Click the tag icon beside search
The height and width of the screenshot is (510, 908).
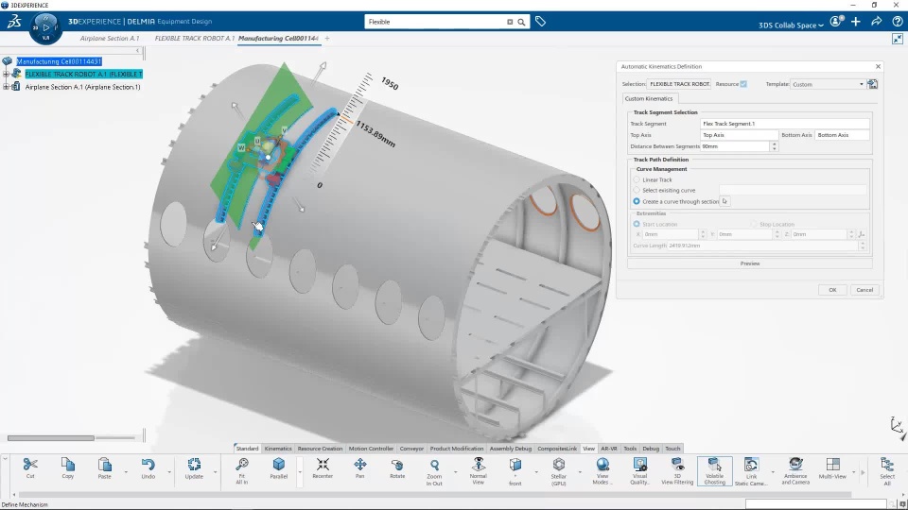(x=540, y=22)
